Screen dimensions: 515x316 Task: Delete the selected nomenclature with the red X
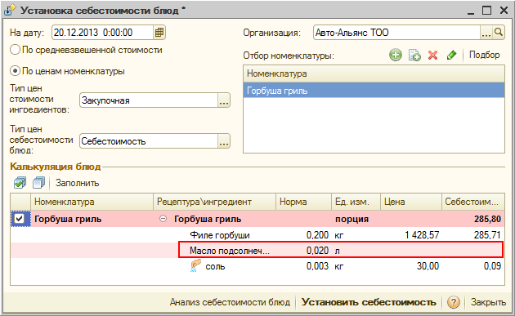[x=433, y=56]
